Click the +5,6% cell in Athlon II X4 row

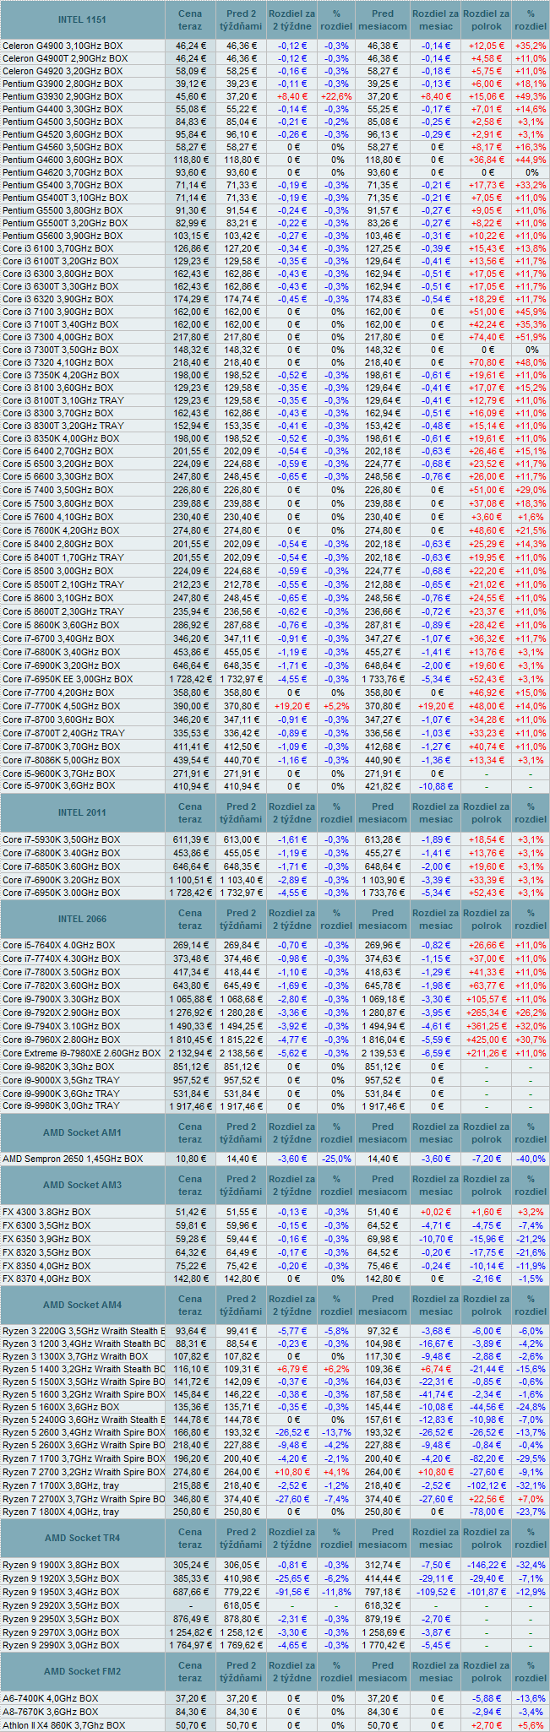pos(531,1724)
